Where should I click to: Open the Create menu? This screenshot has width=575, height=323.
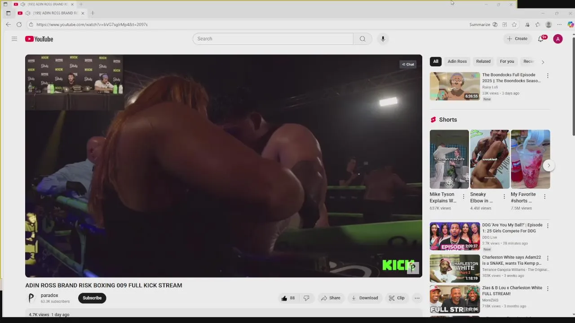click(x=517, y=39)
